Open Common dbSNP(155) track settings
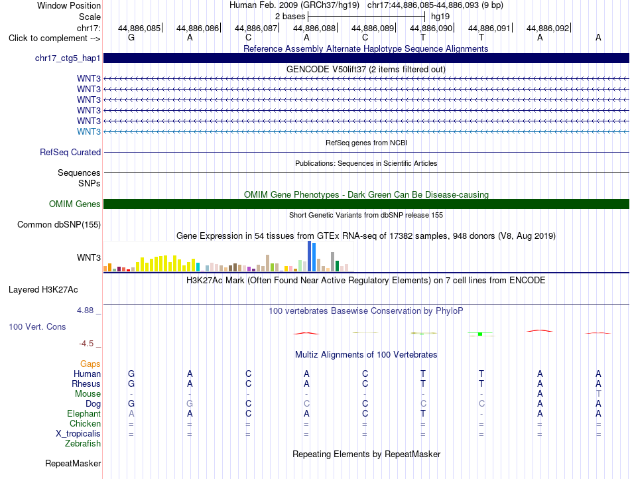Viewport: 630px width, 479px height. pos(59,225)
